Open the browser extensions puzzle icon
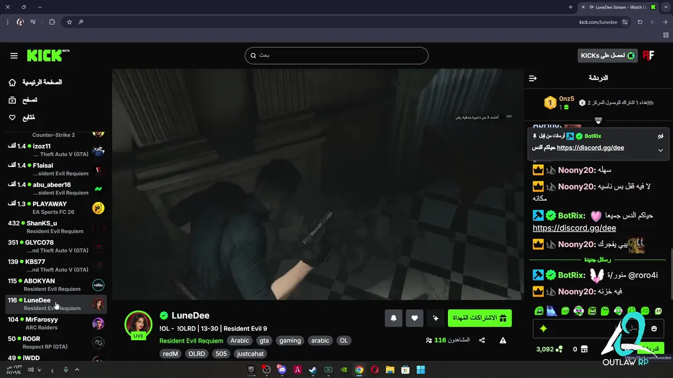The image size is (673, 378). 52,22
